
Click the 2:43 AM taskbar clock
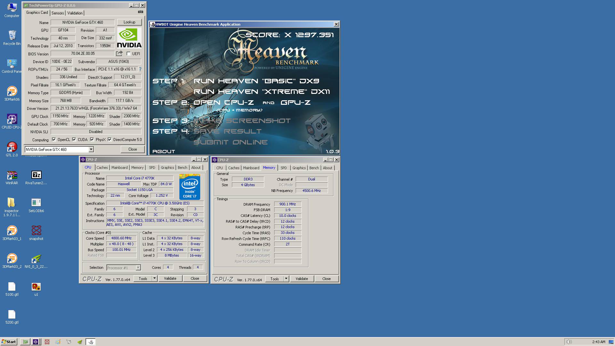click(x=599, y=342)
